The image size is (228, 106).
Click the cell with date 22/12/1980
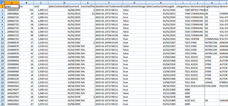point(164,93)
